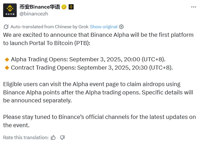Click the 币安Binance华语 display name
Screen dimensions: 201x142
(39, 6)
